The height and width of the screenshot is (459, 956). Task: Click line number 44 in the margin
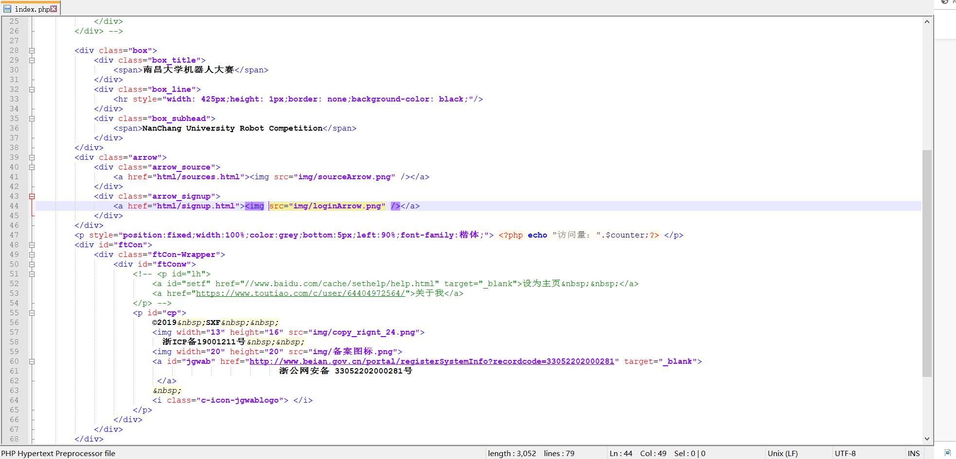15,206
